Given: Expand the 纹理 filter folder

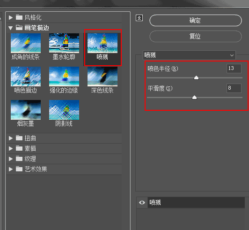Looking at the screenshot, I should coord(11,159).
